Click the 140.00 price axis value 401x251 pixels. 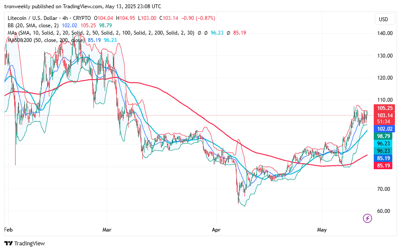click(385, 33)
